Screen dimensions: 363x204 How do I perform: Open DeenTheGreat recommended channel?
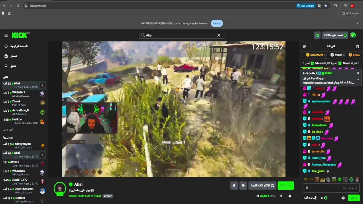click(x=24, y=191)
